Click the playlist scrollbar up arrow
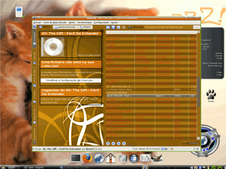The image size is (226, 169). [x=198, y=32]
